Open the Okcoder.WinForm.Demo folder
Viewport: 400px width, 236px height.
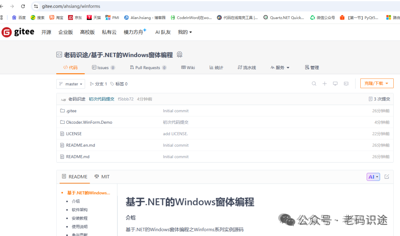click(89, 122)
